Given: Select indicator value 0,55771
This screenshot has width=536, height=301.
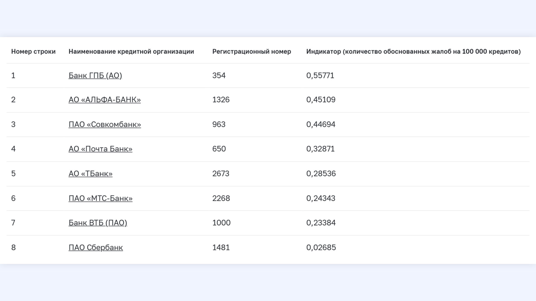Looking at the screenshot, I should 320,76.
